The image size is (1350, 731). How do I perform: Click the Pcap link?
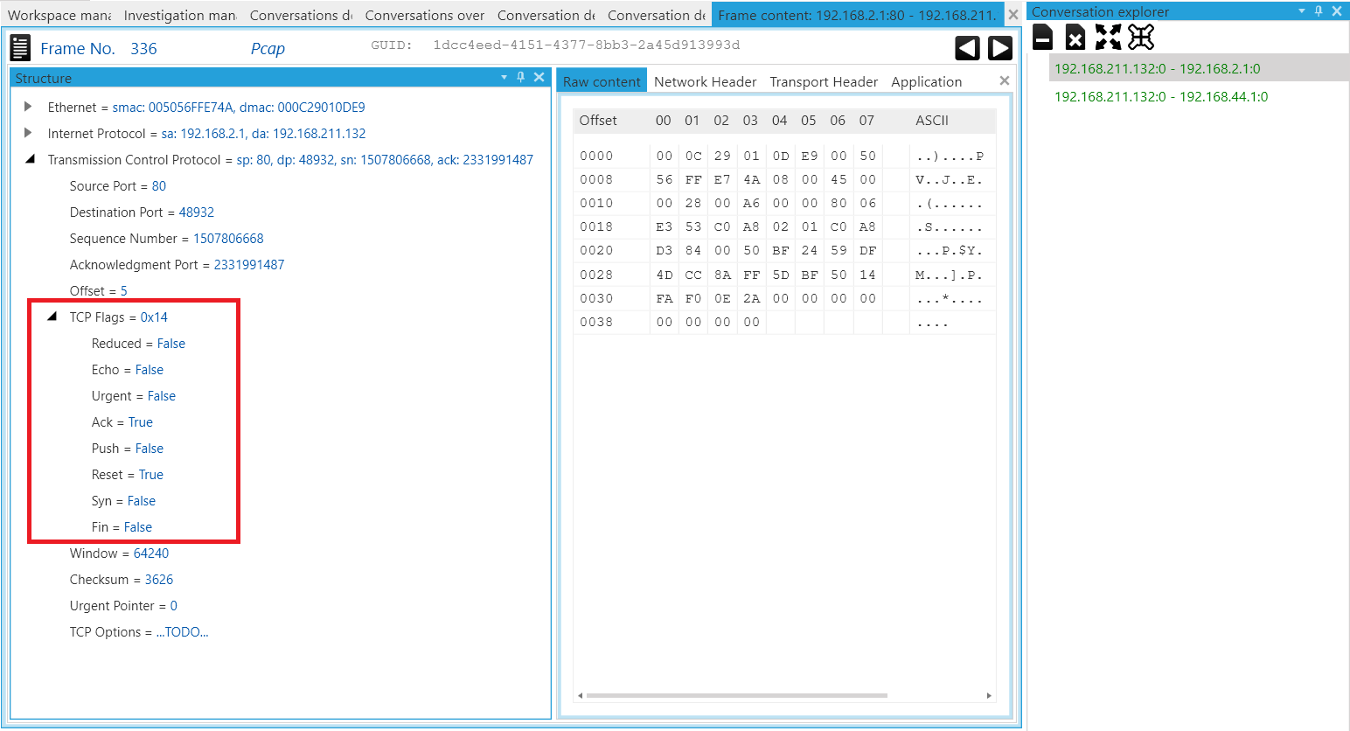(x=268, y=48)
